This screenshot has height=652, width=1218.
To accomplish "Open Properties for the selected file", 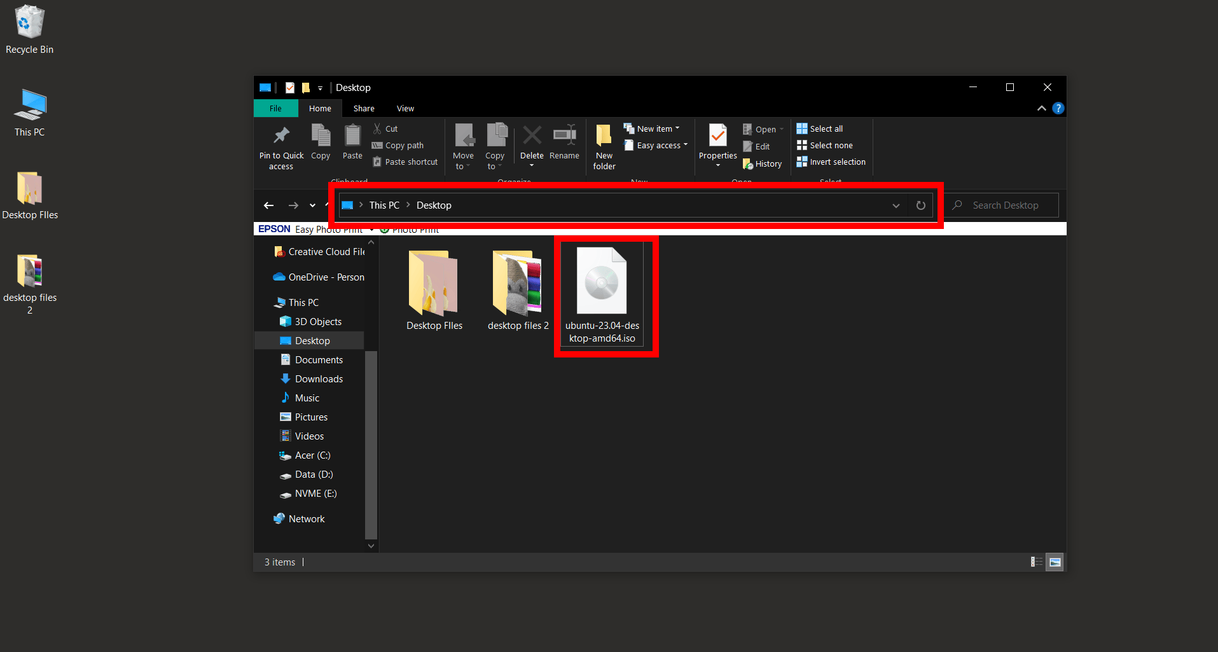I will point(717,141).
